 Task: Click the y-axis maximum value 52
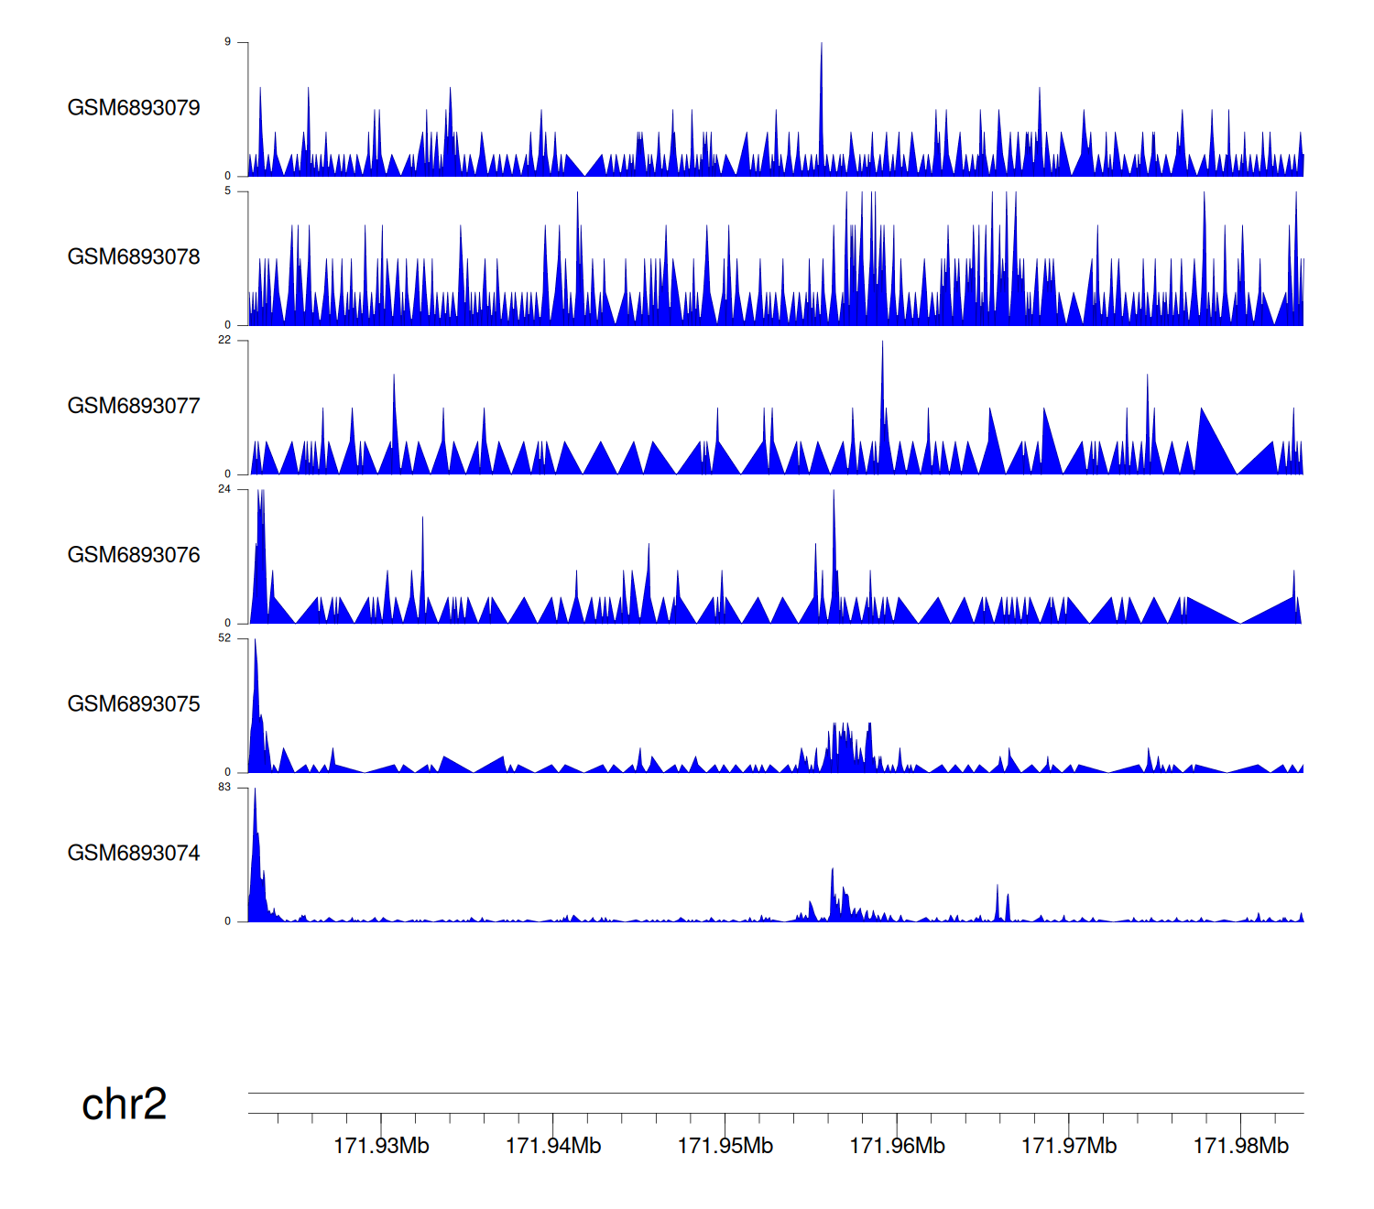coord(224,638)
